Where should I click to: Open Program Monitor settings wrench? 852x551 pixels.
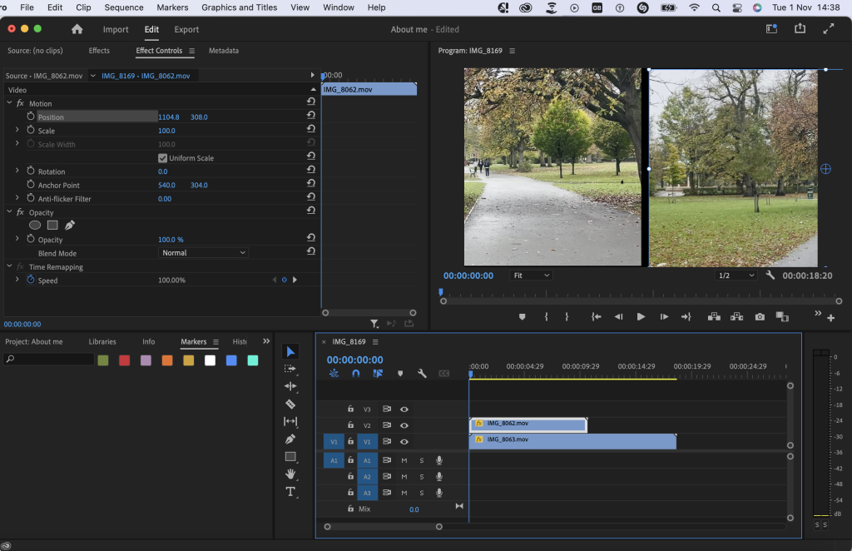(x=770, y=275)
